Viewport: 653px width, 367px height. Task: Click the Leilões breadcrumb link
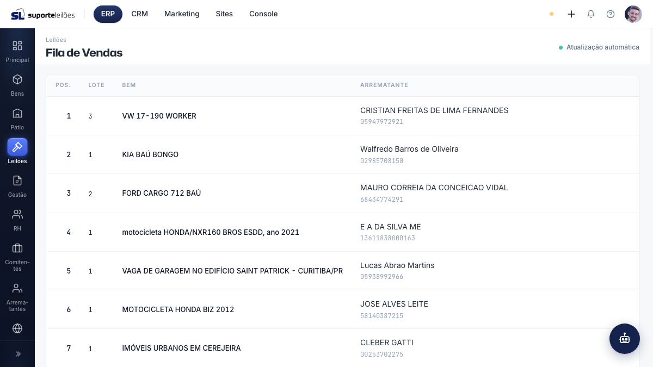[x=56, y=40]
